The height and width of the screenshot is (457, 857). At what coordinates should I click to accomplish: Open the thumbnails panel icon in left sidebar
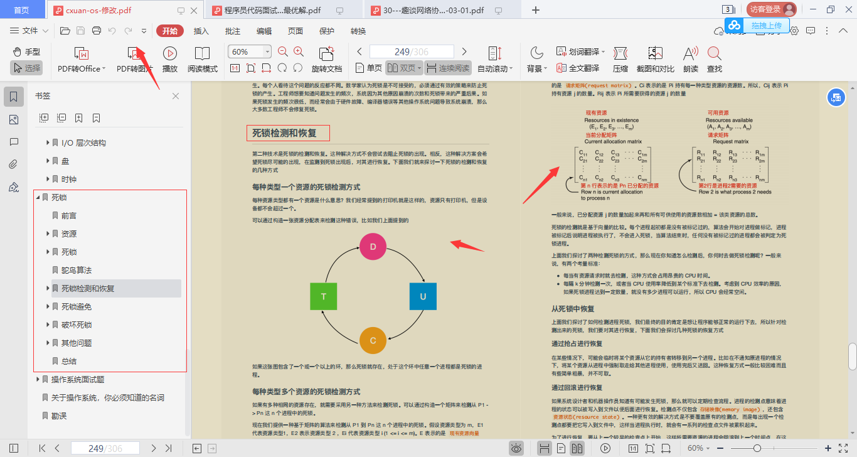coord(14,120)
